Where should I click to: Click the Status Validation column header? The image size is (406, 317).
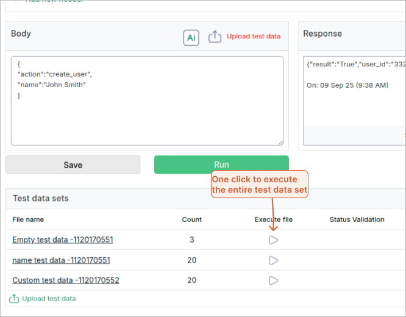point(357,219)
